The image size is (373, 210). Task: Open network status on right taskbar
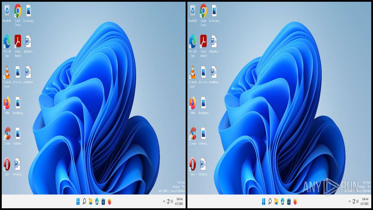pos(354,201)
